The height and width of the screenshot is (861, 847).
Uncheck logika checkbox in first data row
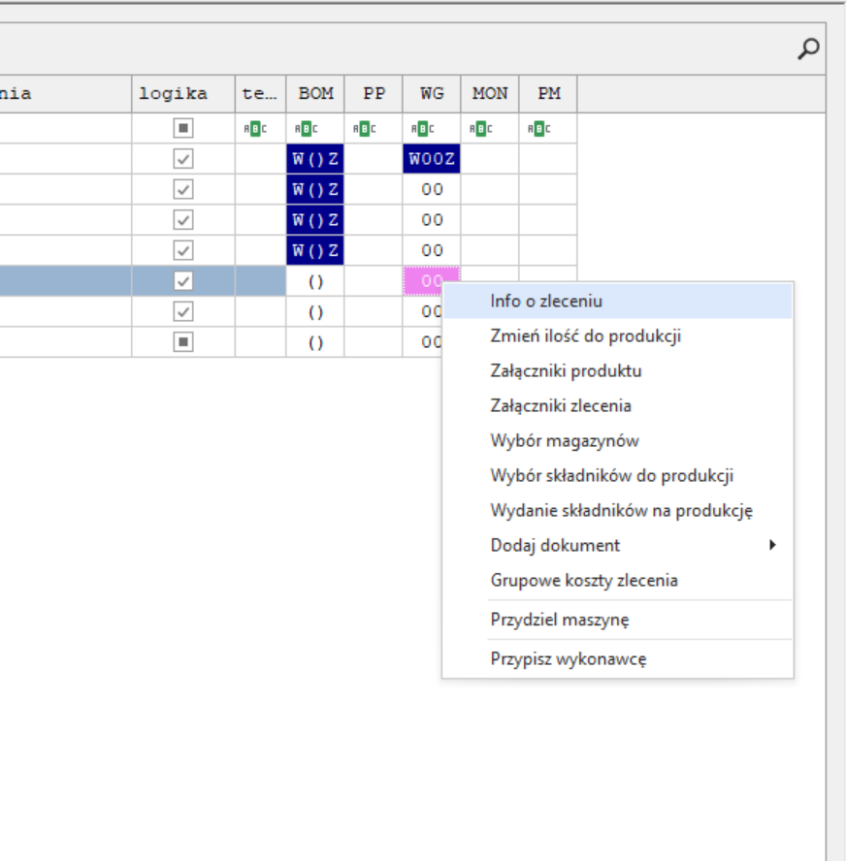[x=183, y=159]
